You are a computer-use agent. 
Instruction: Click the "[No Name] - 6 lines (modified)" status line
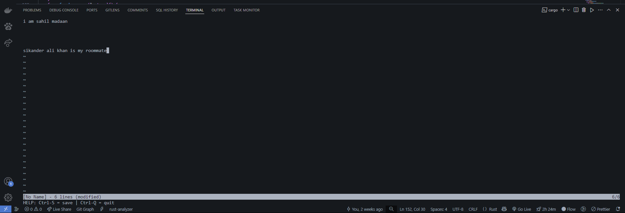coord(62,197)
